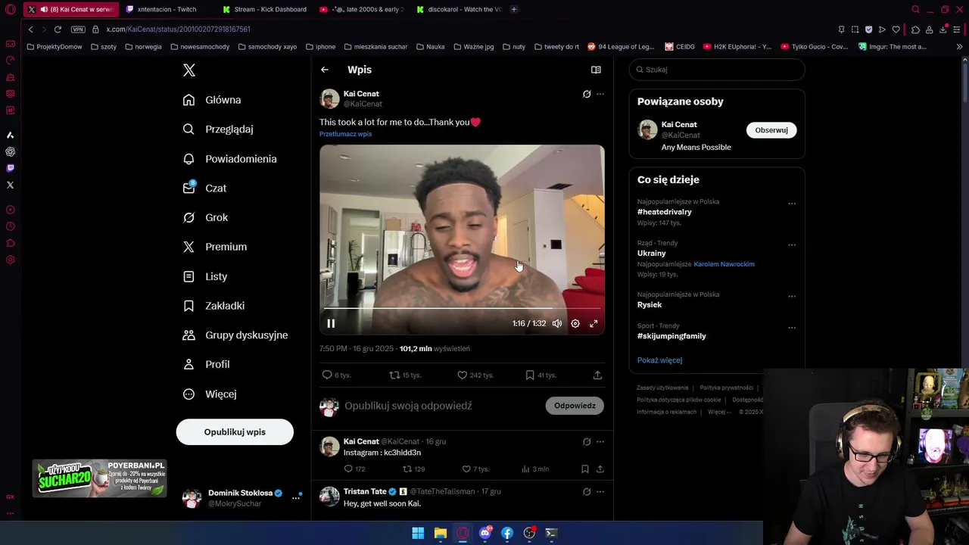Expand Więcej menu in sidebar
The width and height of the screenshot is (969, 545).
pyautogui.click(x=210, y=394)
